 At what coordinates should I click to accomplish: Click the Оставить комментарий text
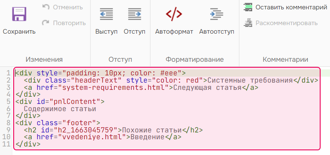tap(291, 7)
